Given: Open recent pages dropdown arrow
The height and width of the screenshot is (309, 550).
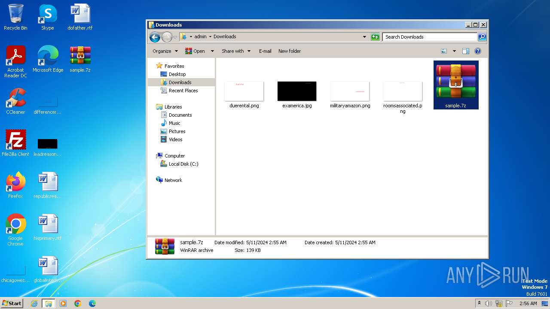Looking at the screenshot, I should coord(175,37).
